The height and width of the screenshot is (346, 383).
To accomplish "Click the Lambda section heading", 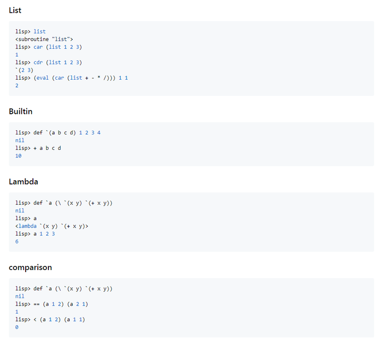I will 24,181.
